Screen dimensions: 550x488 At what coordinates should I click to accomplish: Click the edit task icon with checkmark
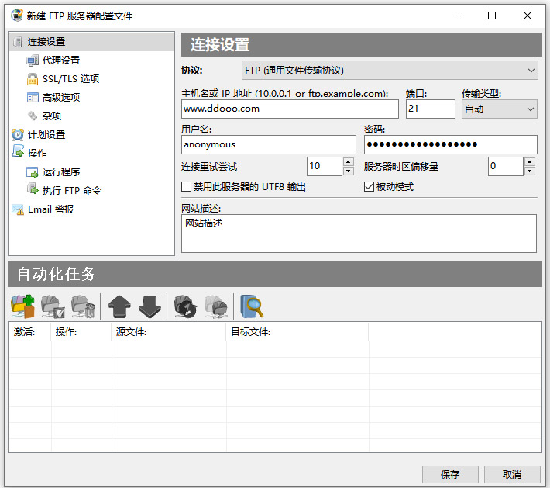click(x=53, y=306)
